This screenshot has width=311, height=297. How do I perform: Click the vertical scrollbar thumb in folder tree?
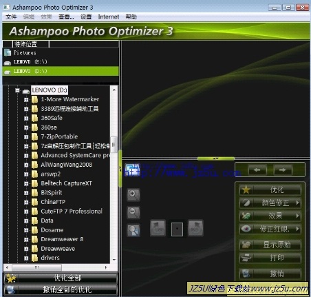[114, 145]
